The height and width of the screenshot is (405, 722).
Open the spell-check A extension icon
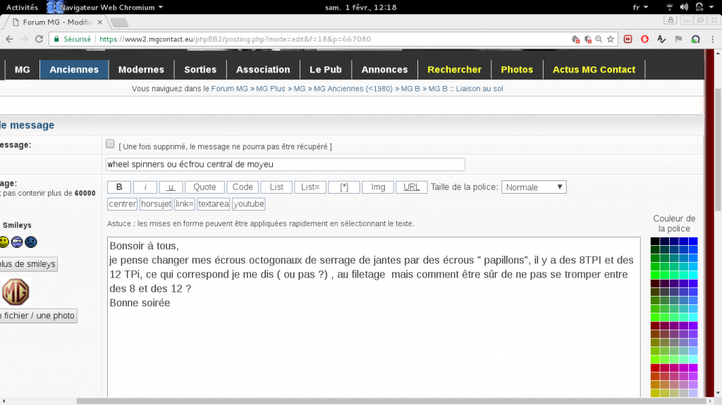coord(661,39)
